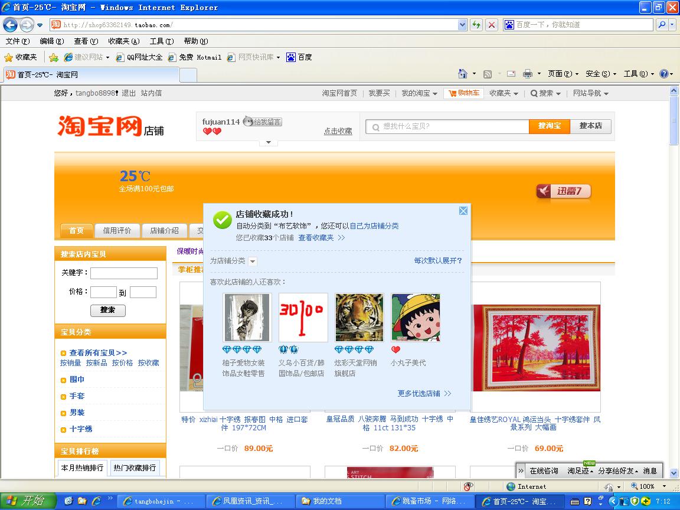Open the recent pages dropdown arrow
Screen dimensions: 680x510
pyautogui.click(x=40, y=25)
